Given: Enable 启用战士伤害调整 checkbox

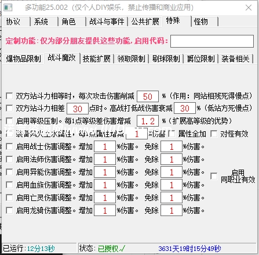Looking at the screenshot, I should coord(9,146).
